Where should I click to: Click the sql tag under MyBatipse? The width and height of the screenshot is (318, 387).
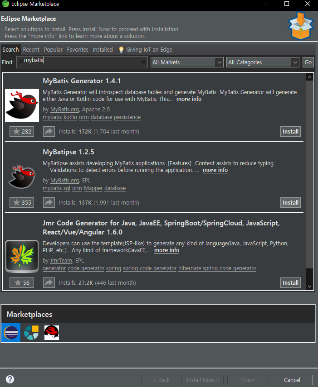click(67, 188)
